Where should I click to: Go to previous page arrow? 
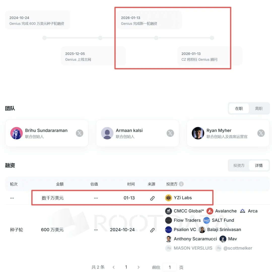pyautogui.click(x=114, y=267)
